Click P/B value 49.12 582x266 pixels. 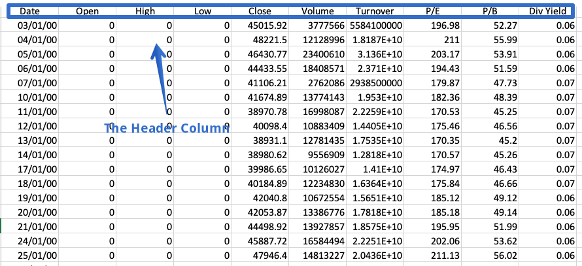click(x=490, y=198)
